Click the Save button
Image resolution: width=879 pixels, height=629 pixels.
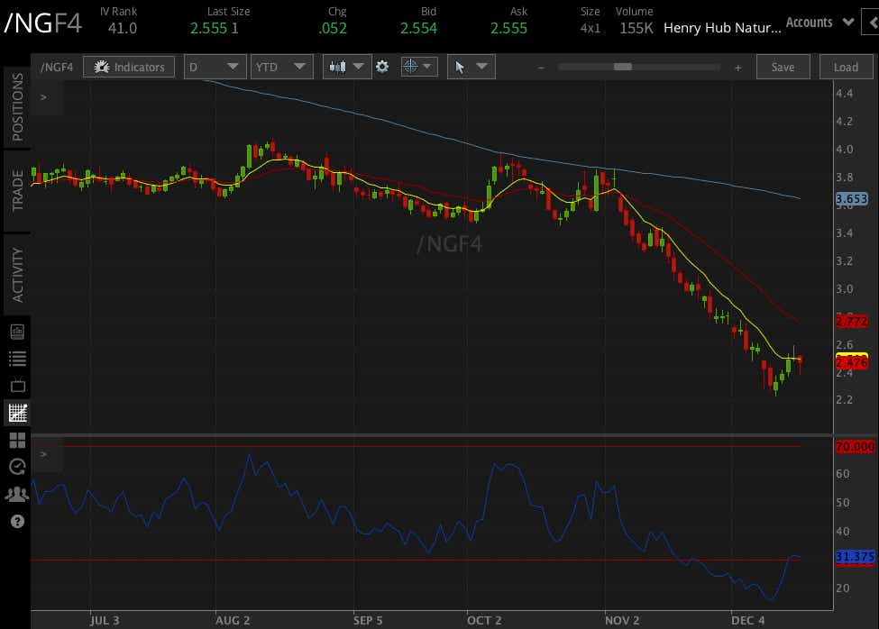(x=783, y=68)
